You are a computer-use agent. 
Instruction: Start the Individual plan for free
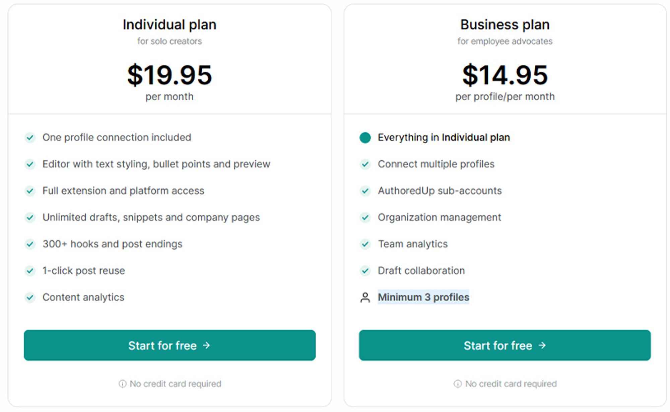pos(170,345)
